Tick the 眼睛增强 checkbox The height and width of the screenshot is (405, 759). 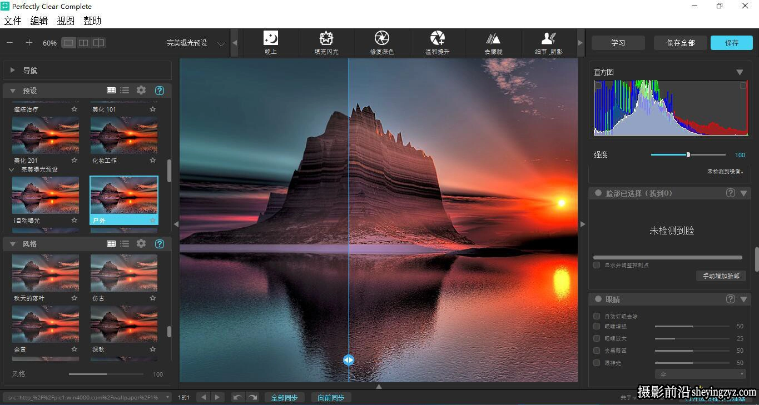click(x=597, y=326)
